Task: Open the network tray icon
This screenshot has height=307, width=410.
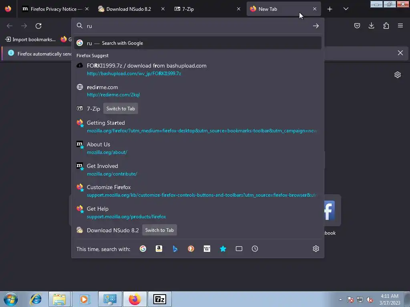Action: click(x=360, y=300)
